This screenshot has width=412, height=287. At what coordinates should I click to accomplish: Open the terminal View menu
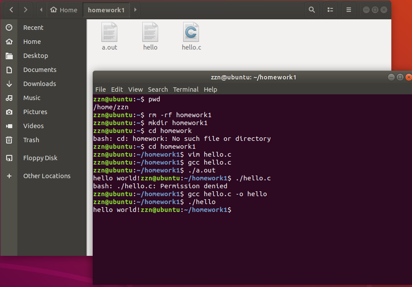[x=136, y=90]
